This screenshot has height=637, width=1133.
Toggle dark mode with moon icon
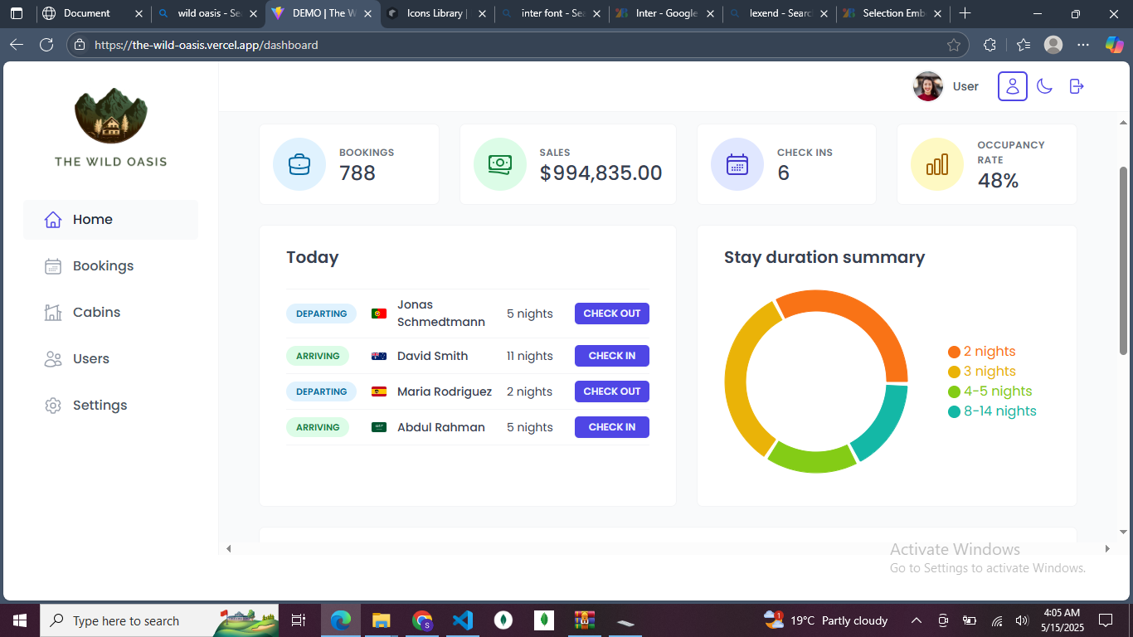coord(1044,86)
